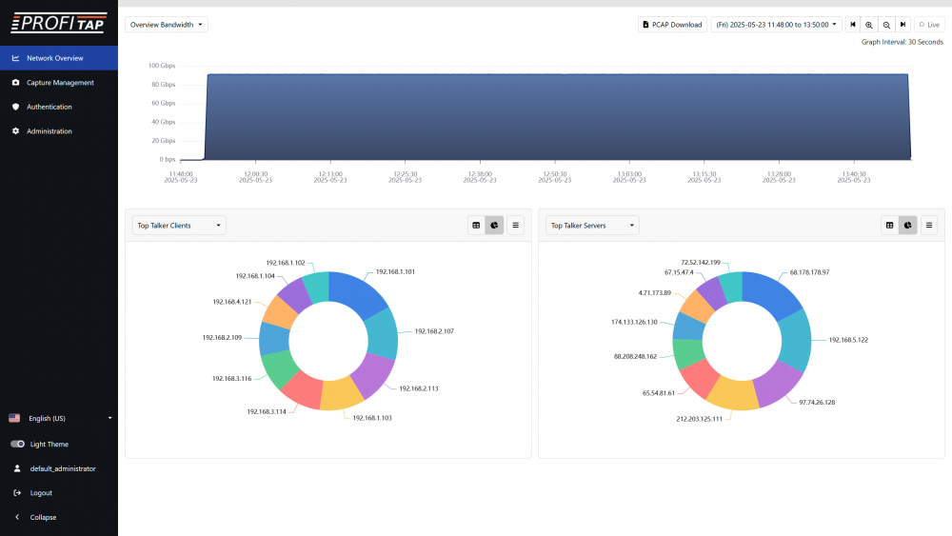952x536 pixels.
Task: Zoom in on the bandwidth graph
Action: 869,25
